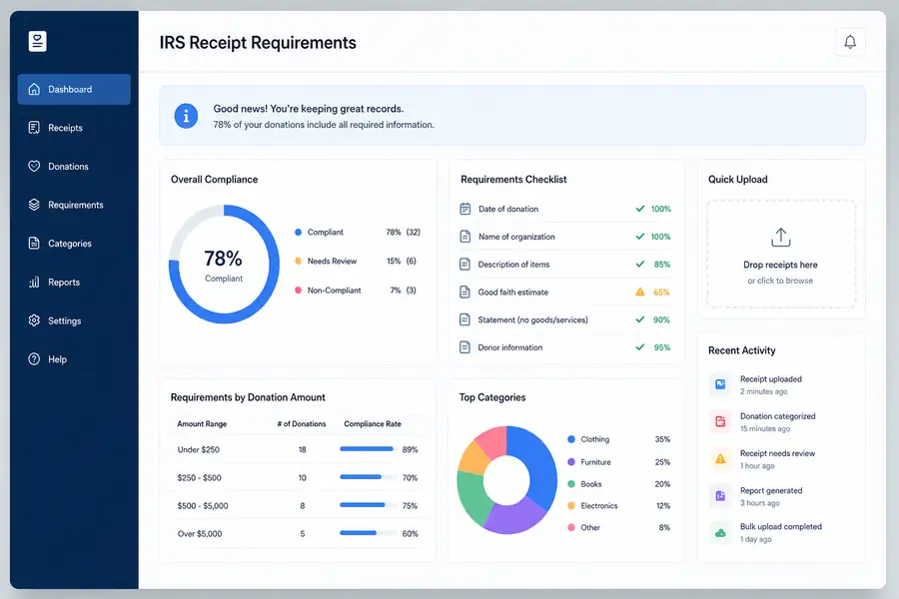Image resolution: width=899 pixels, height=599 pixels.
Task: Click document icon beside Description of items
Action: point(464,265)
